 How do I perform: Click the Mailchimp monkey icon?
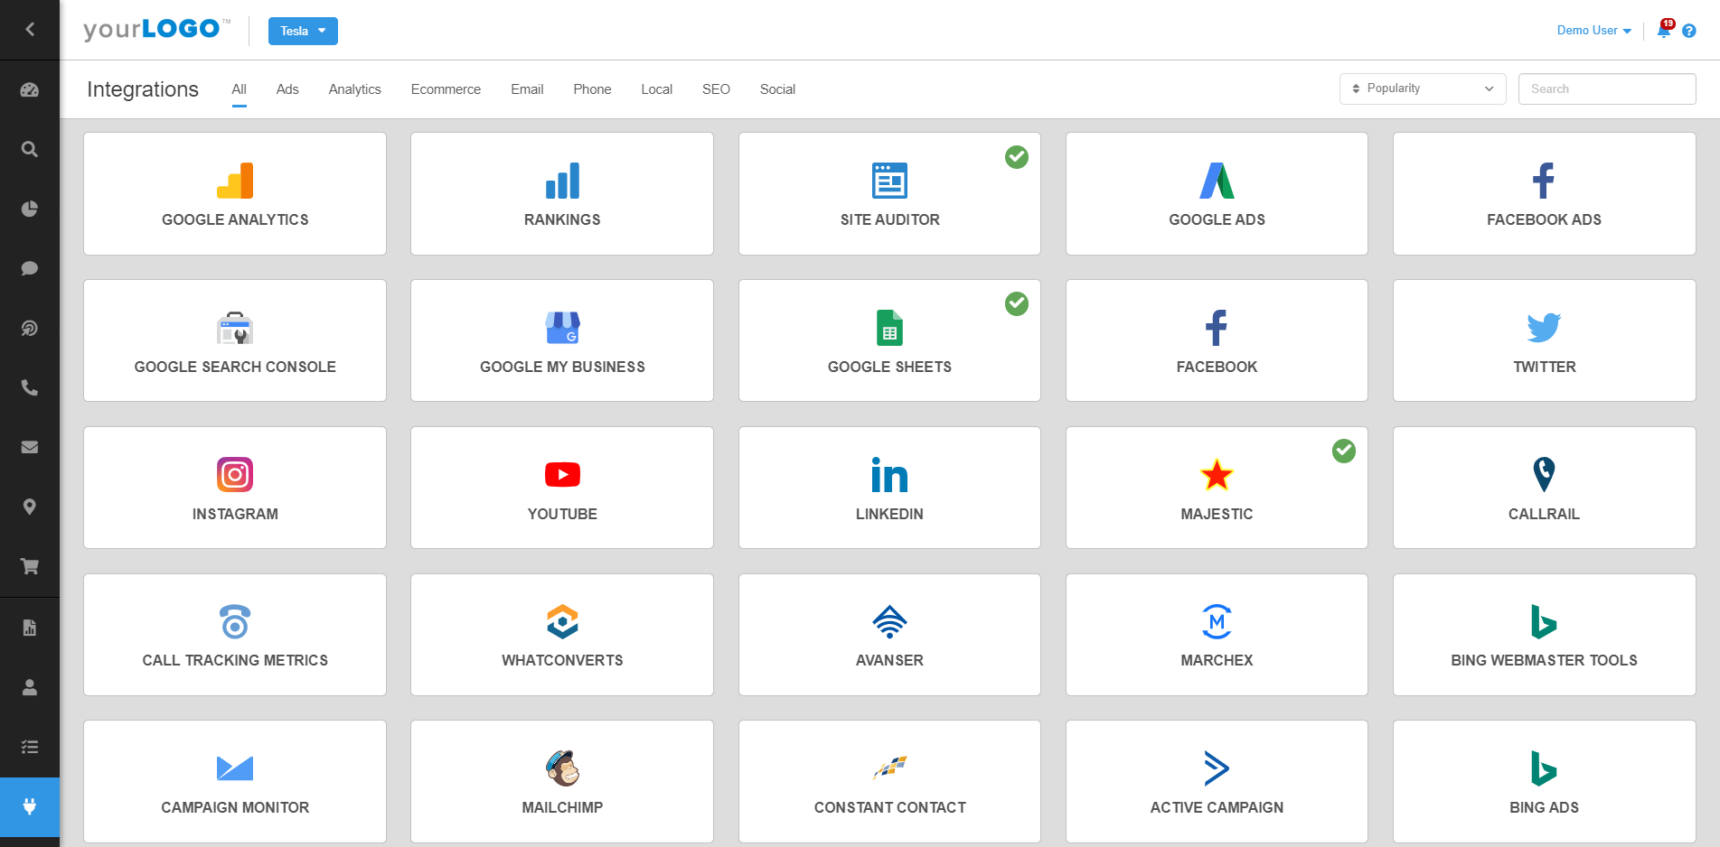(562, 768)
